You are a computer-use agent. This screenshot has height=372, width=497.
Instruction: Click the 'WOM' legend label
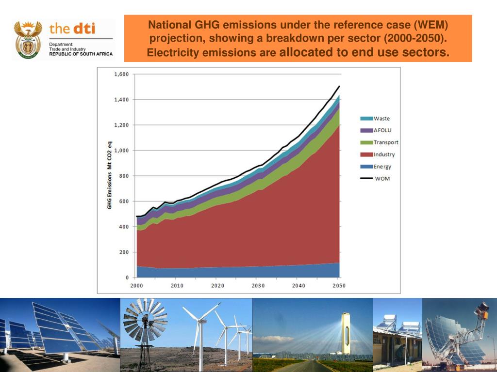pyautogui.click(x=382, y=179)
